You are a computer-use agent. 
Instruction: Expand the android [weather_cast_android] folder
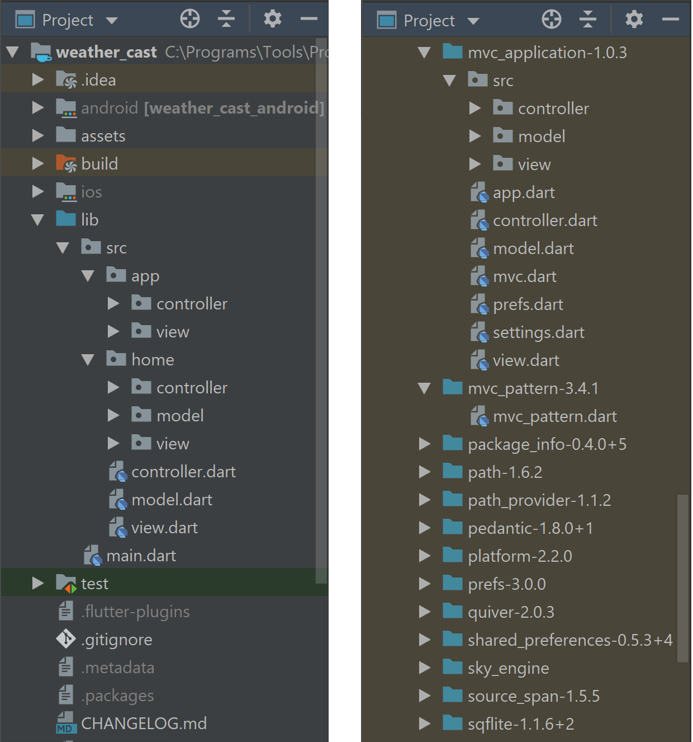(37, 107)
